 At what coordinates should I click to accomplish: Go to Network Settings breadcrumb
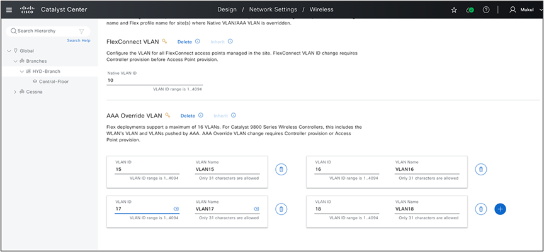(x=273, y=9)
